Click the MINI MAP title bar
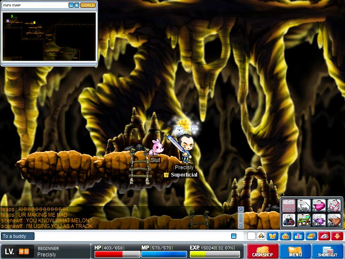This screenshot has height=259, width=345. [x=35, y=5]
